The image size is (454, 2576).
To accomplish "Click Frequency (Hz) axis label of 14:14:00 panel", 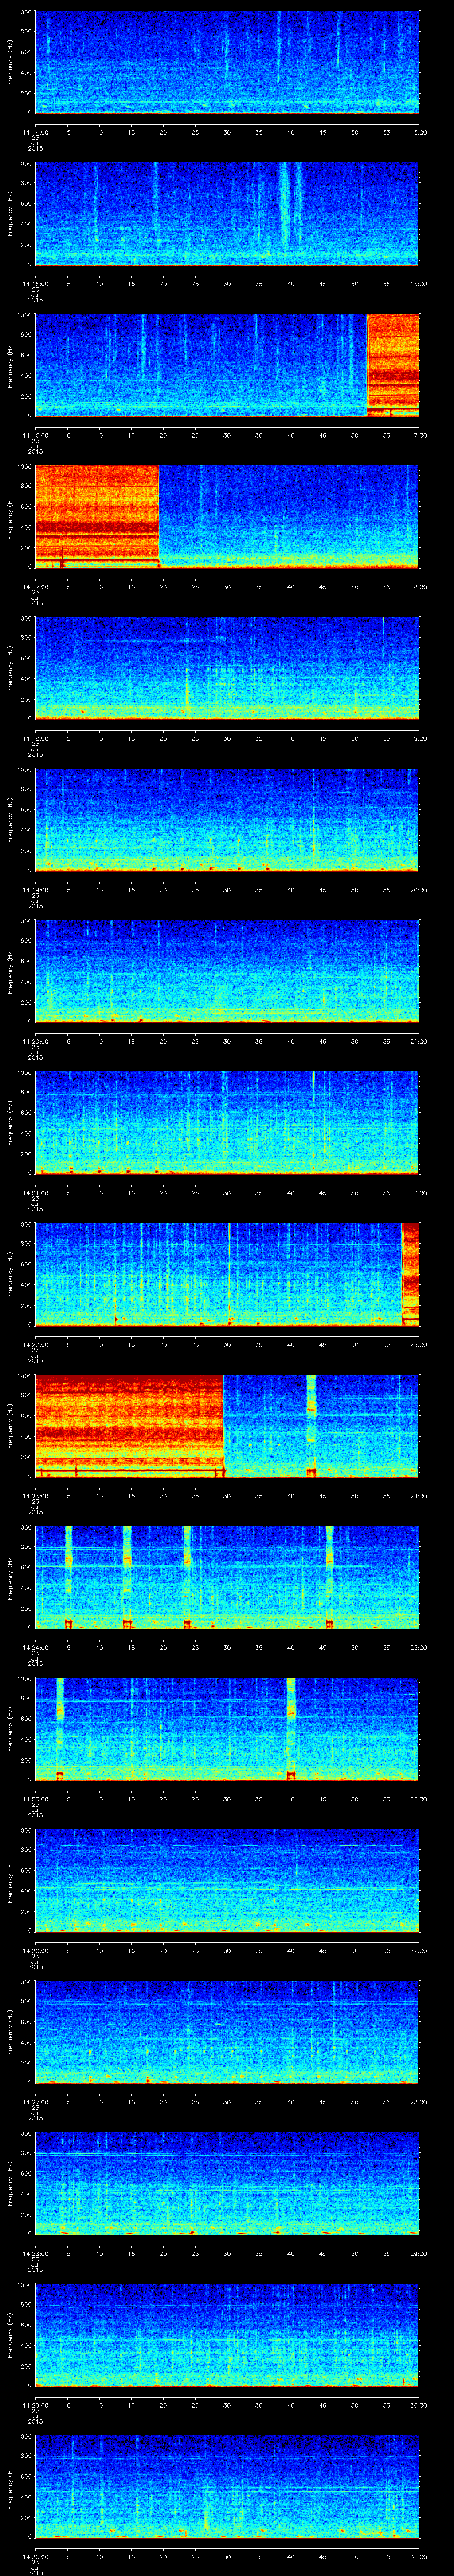I will click(x=10, y=62).
